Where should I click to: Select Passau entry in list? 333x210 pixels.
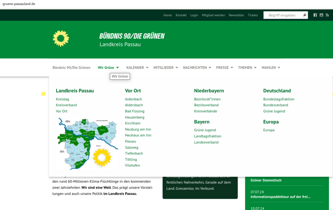130,141
